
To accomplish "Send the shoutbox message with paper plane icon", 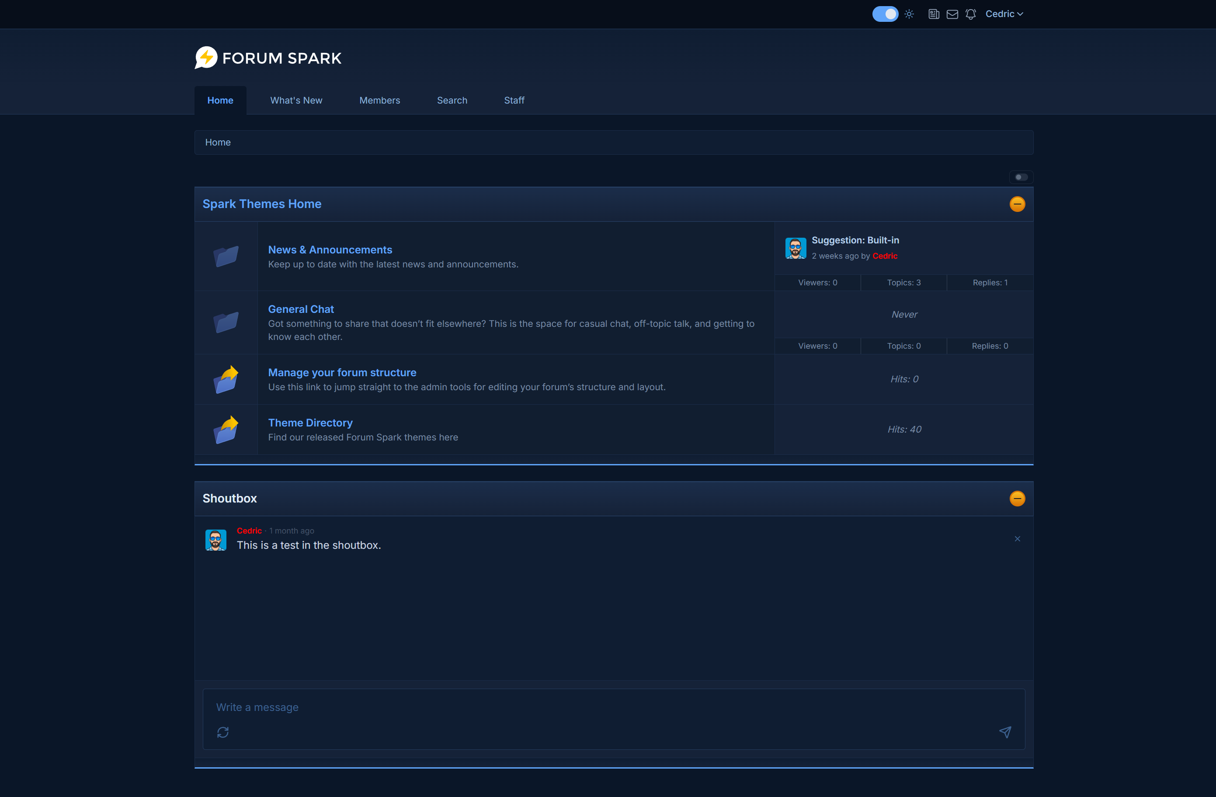I will pyautogui.click(x=1005, y=732).
